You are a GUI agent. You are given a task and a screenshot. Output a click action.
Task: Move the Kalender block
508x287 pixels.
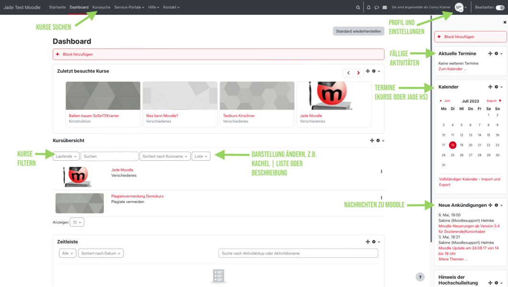tap(490, 87)
